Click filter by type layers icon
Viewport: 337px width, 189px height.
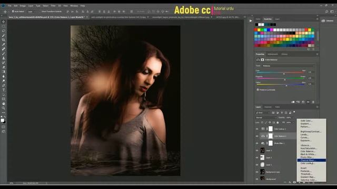click(282, 113)
